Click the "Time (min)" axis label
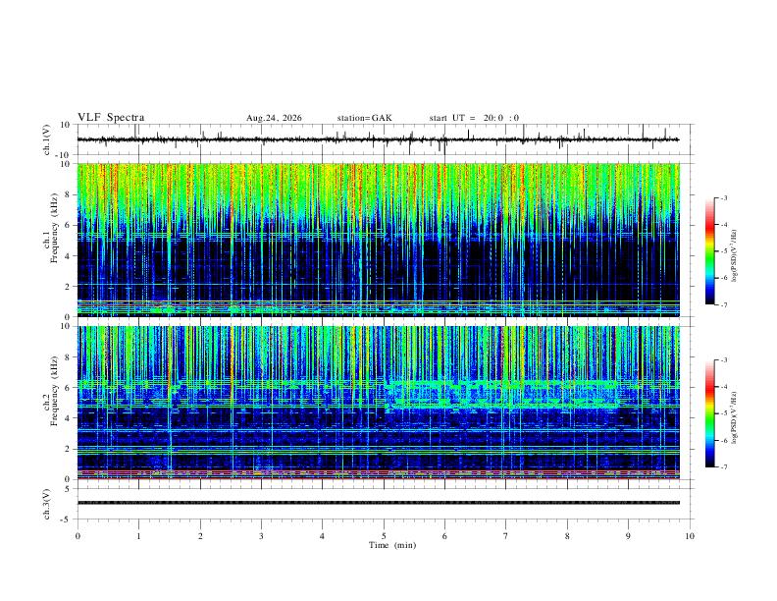 coord(392,545)
